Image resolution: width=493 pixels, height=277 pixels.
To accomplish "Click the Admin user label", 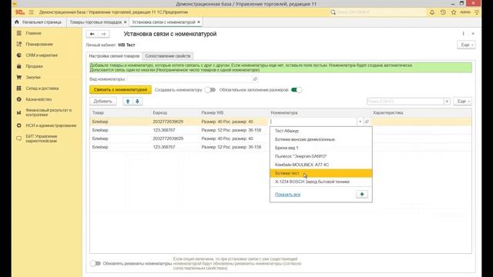I will click(x=465, y=12).
